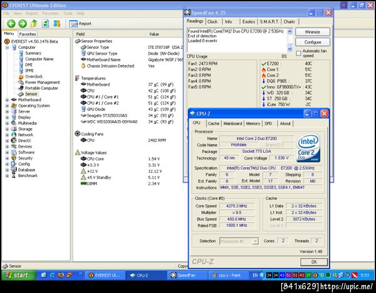Viewport: 376px width, 293px height.
Task: Select the Sensor tree item
Action: pyautogui.click(x=31, y=94)
